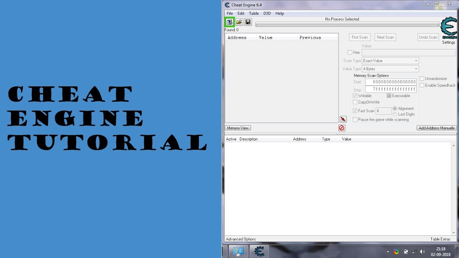The image size is (459, 258).
Task: Open the Edit menu
Action: 241,13
